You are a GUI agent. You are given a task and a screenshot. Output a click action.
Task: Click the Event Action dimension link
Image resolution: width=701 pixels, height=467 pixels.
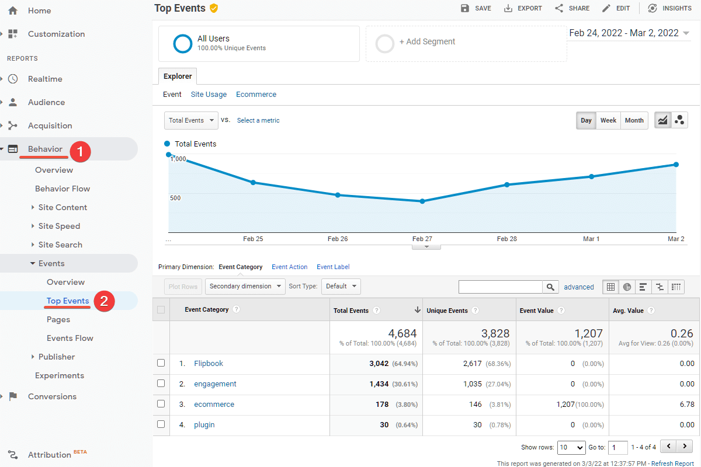click(x=289, y=267)
